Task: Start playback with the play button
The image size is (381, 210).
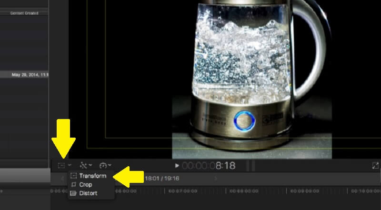Action: coord(177,166)
